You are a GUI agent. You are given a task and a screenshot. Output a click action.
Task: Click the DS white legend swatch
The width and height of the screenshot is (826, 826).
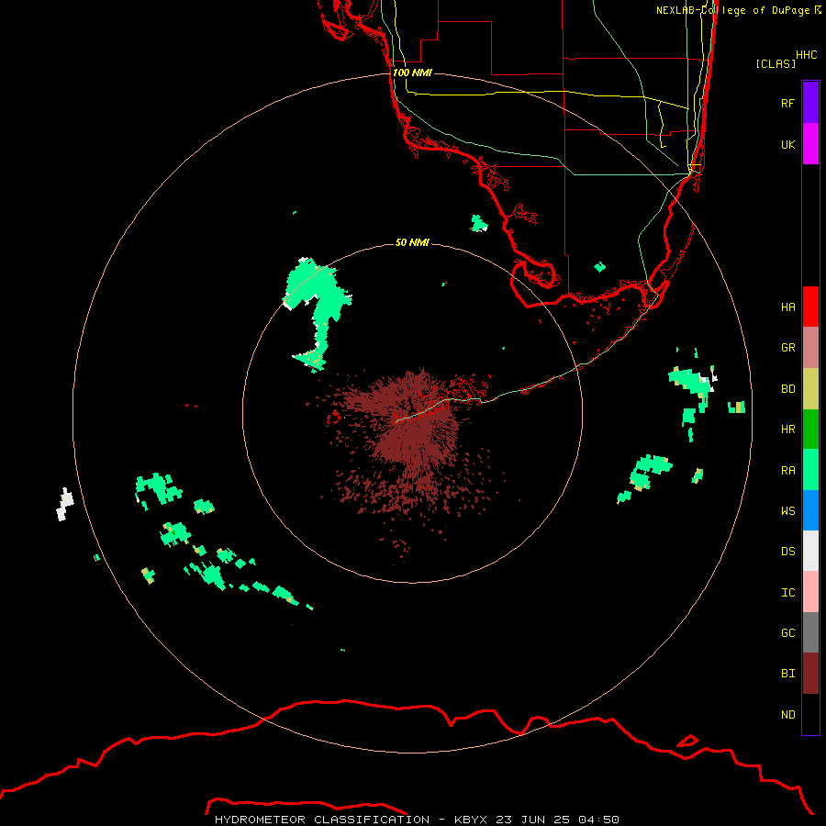810,551
